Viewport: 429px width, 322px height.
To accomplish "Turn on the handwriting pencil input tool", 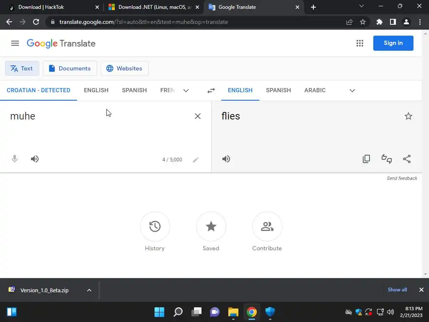I will [x=196, y=160].
